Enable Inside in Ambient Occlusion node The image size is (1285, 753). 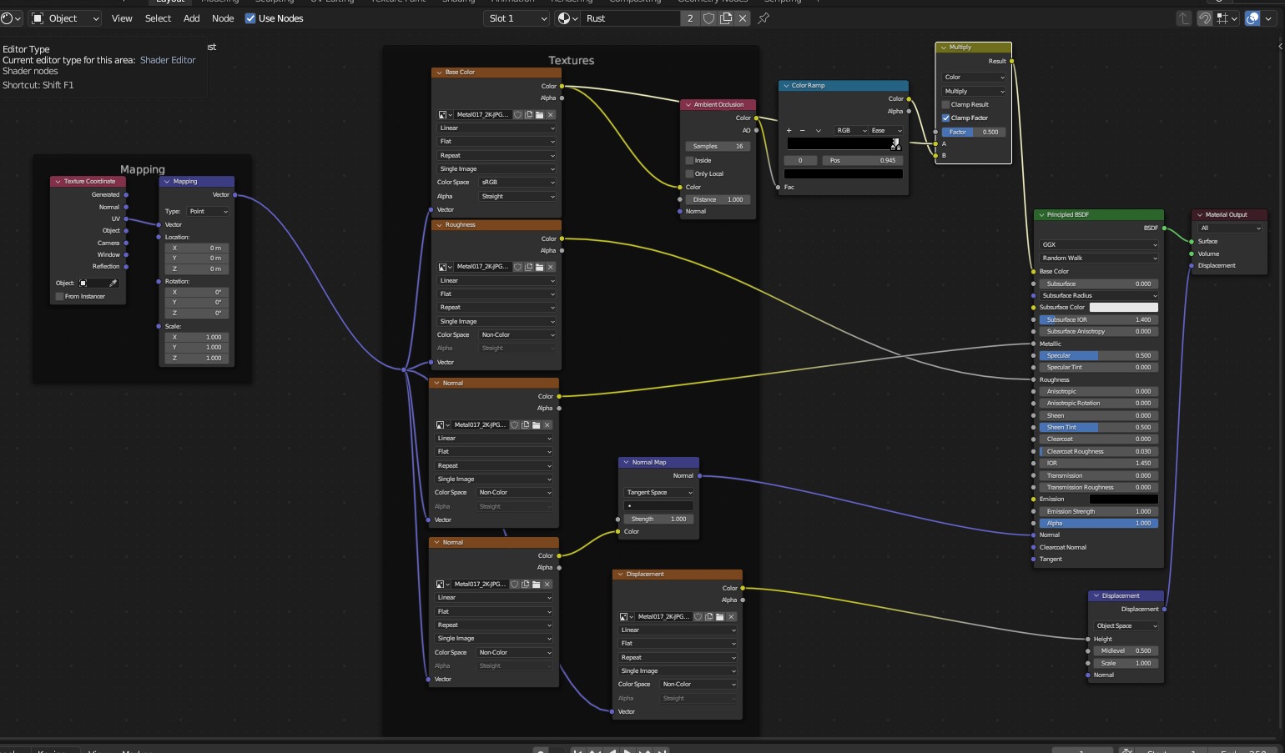[689, 160]
